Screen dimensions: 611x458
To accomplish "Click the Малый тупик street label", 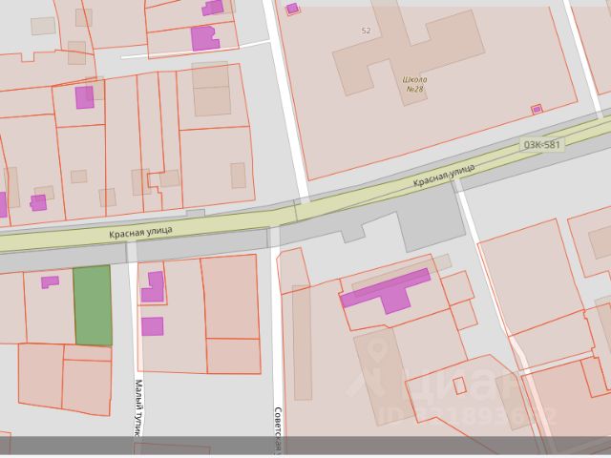I will [x=139, y=407].
